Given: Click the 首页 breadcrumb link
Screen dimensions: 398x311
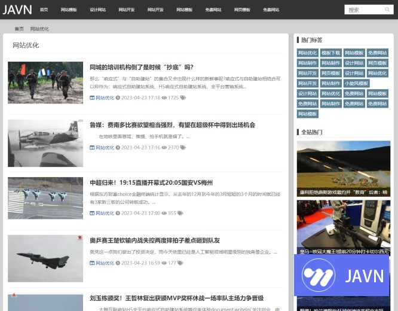Looking at the screenshot, I should coord(19,29).
